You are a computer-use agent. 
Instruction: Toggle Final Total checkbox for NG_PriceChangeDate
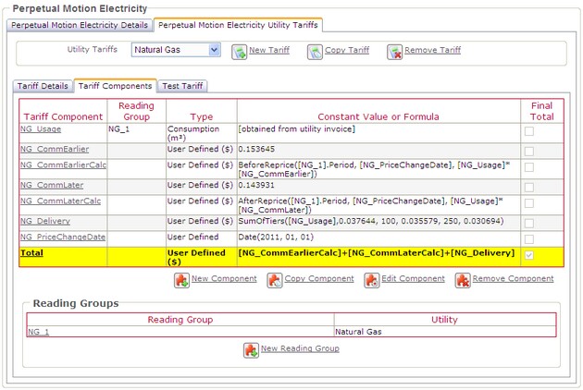[529, 239]
